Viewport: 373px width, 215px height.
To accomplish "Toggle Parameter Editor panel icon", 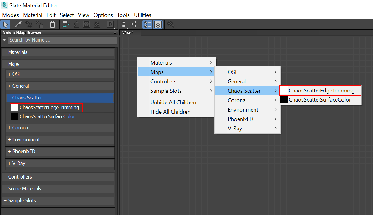I will 158,25.
